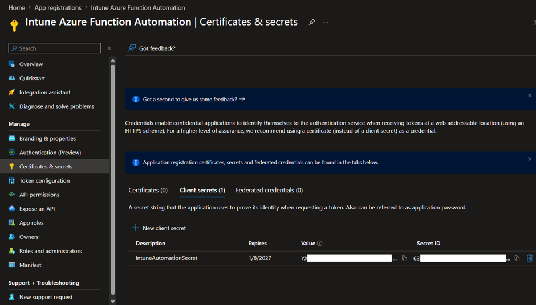Click the Value info icon
The height and width of the screenshot is (305, 536).
pos(320,243)
